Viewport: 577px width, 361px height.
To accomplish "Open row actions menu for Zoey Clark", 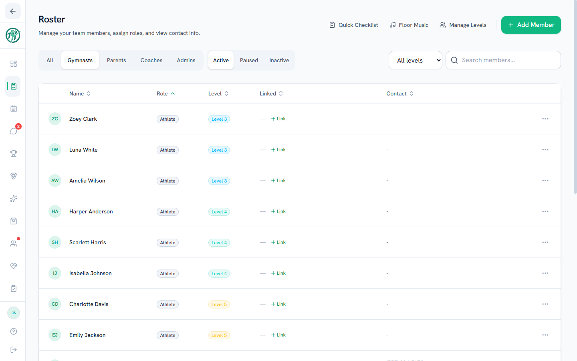I will coord(545,119).
